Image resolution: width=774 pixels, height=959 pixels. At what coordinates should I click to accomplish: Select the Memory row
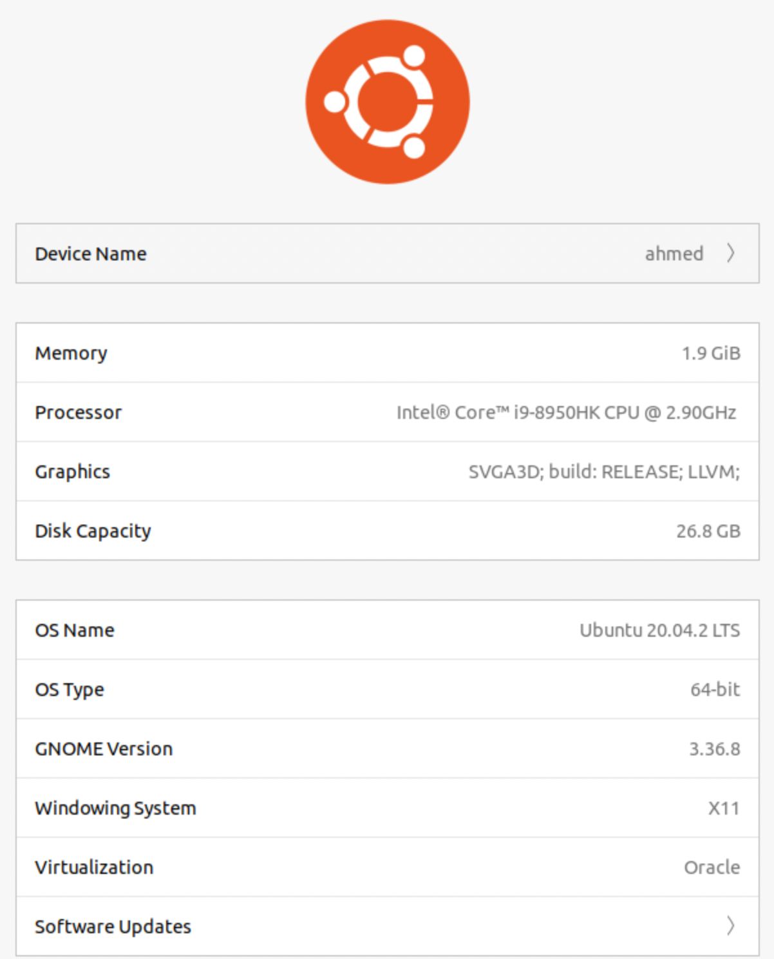coord(386,353)
